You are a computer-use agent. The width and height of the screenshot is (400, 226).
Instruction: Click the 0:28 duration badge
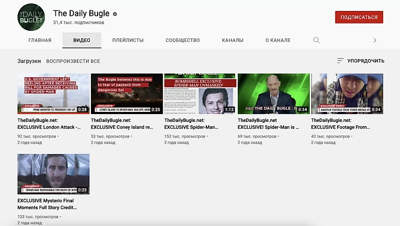click(x=82, y=110)
